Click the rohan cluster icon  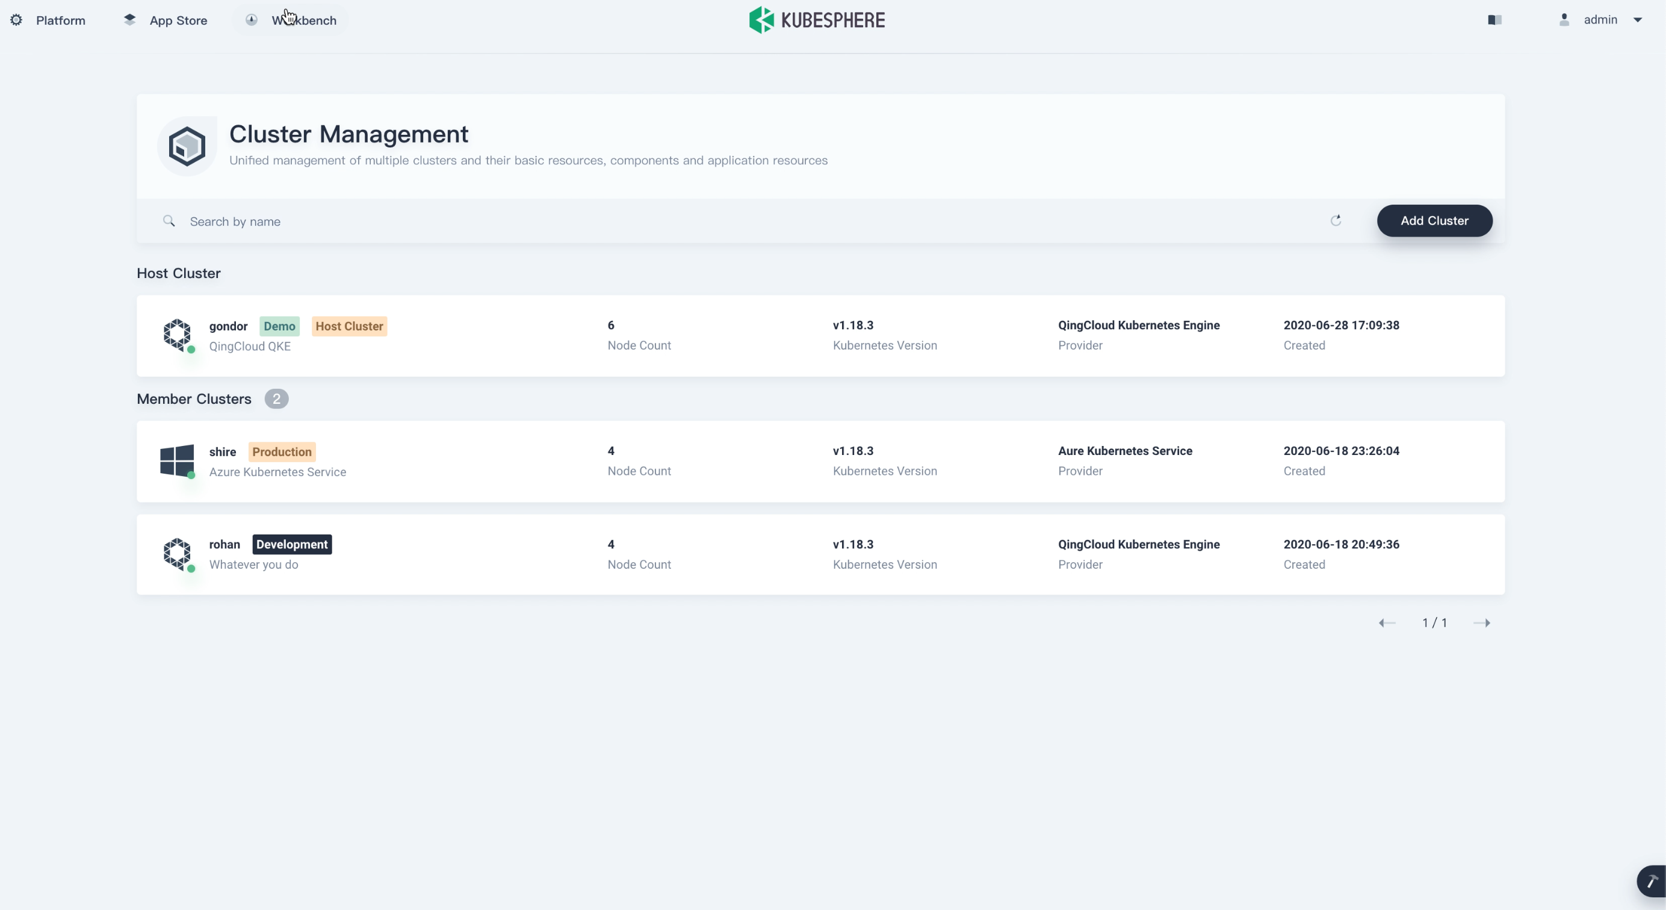tap(177, 554)
